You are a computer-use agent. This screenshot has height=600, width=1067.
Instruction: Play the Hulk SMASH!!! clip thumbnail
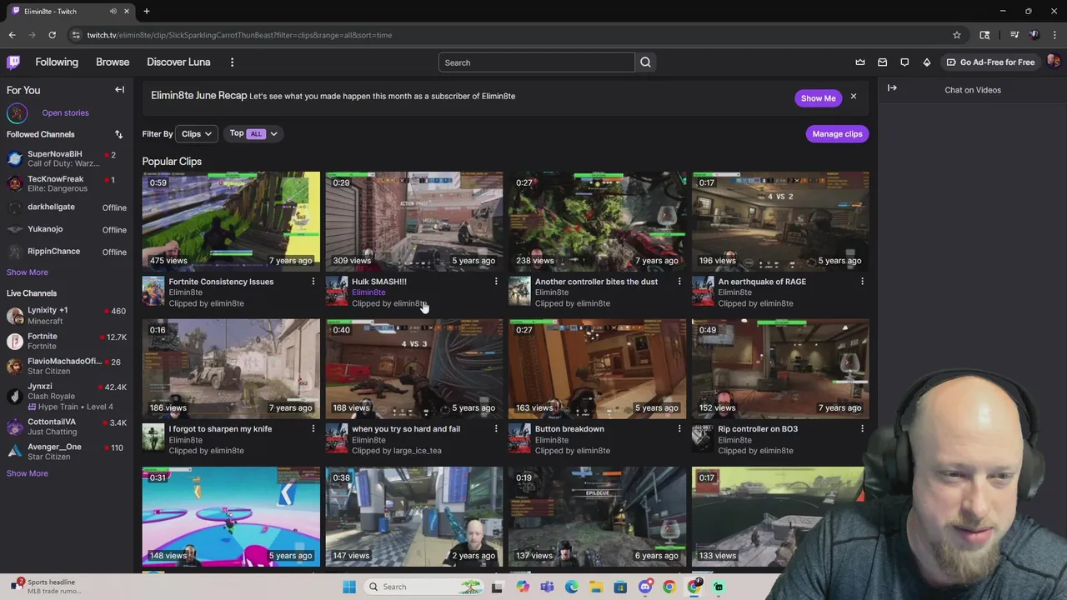[414, 222]
